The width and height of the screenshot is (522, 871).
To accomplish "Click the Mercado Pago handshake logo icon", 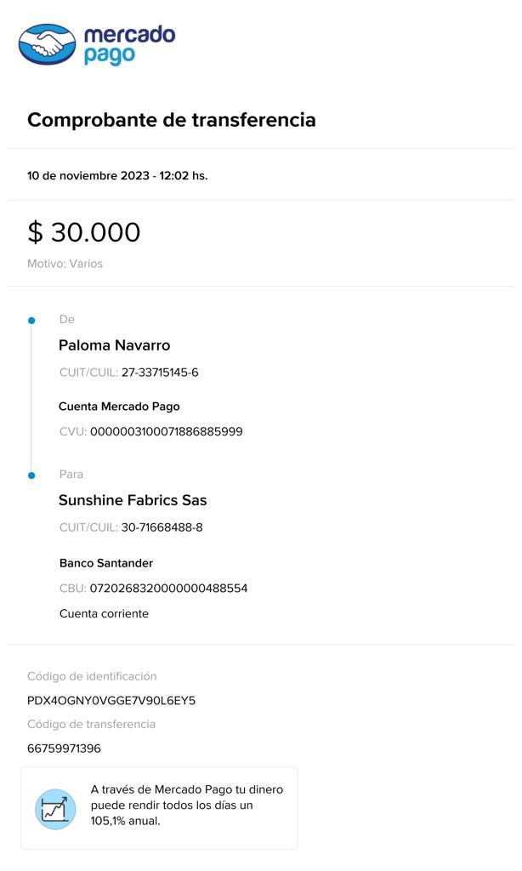I will coord(47,44).
